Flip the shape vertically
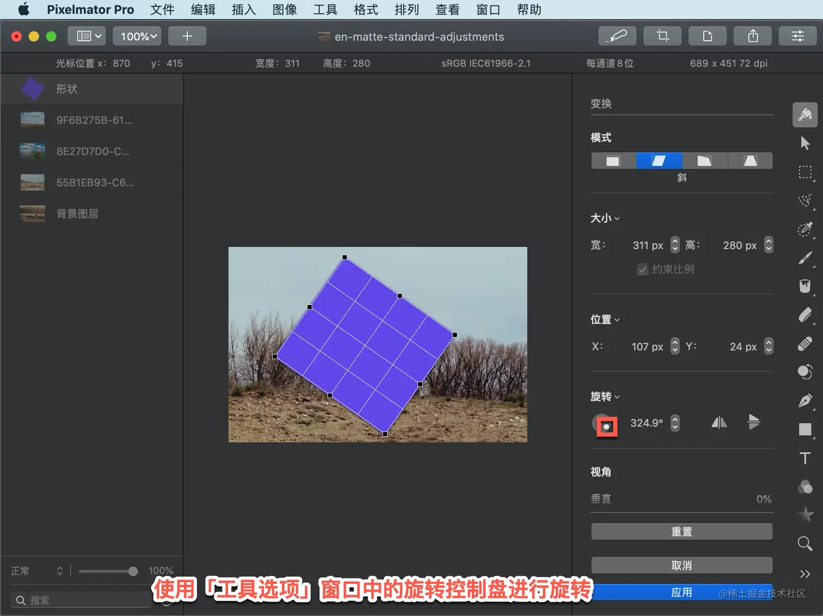 [754, 422]
